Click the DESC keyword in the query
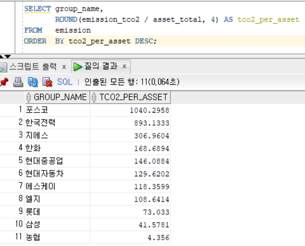This screenshot has height=246, width=305. click(144, 41)
